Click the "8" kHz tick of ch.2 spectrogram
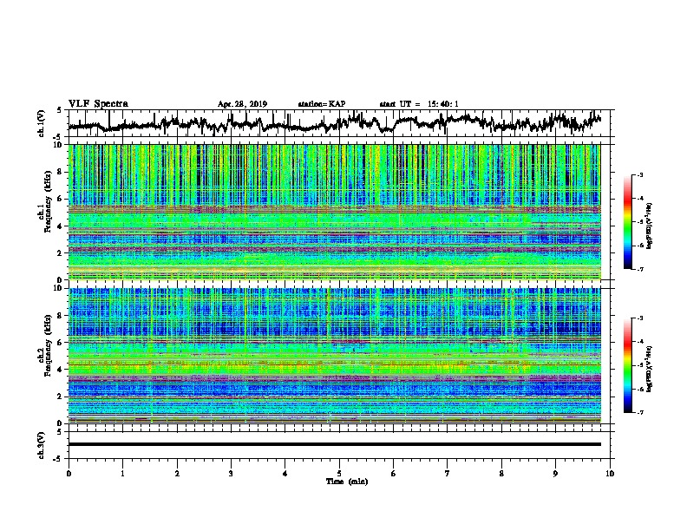The width and height of the screenshot is (687, 531). pos(62,316)
